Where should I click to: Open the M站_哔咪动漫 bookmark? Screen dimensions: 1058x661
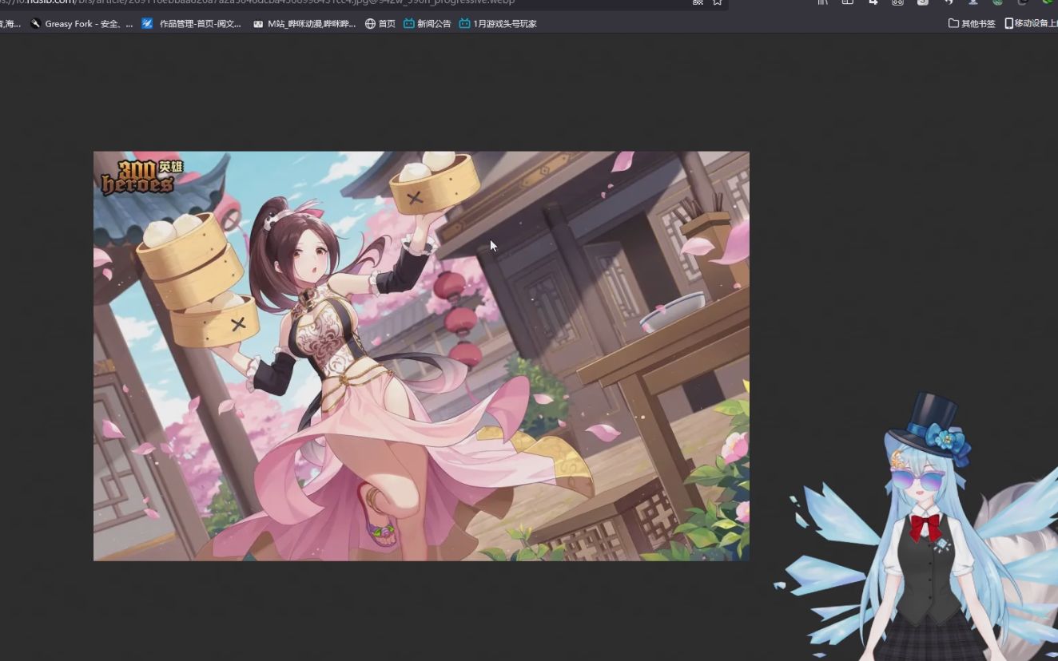coord(304,24)
